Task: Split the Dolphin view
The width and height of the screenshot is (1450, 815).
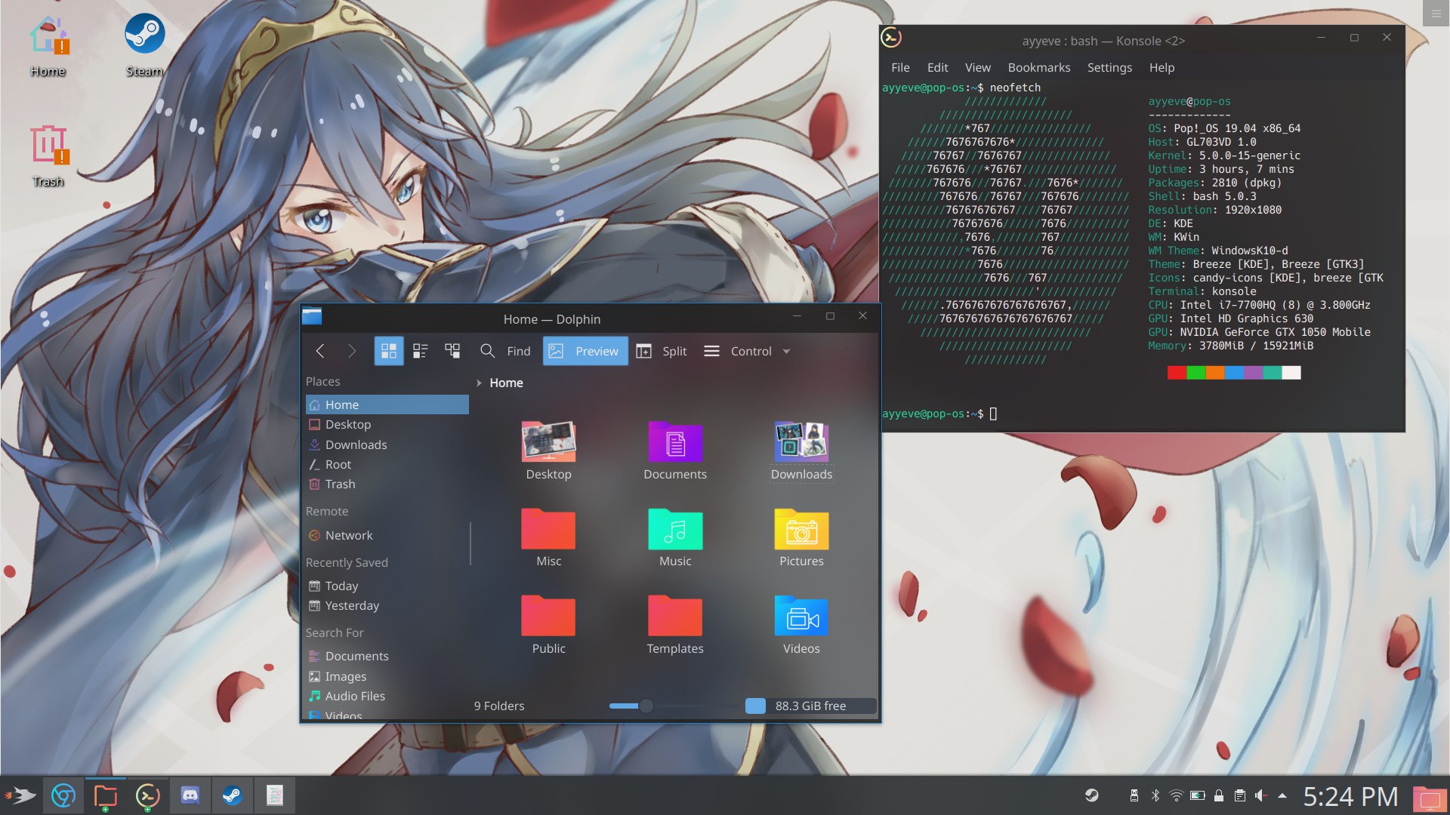Action: click(662, 351)
